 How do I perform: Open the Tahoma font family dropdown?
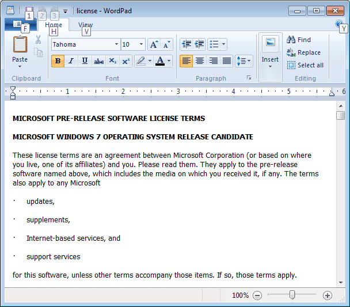(116, 44)
